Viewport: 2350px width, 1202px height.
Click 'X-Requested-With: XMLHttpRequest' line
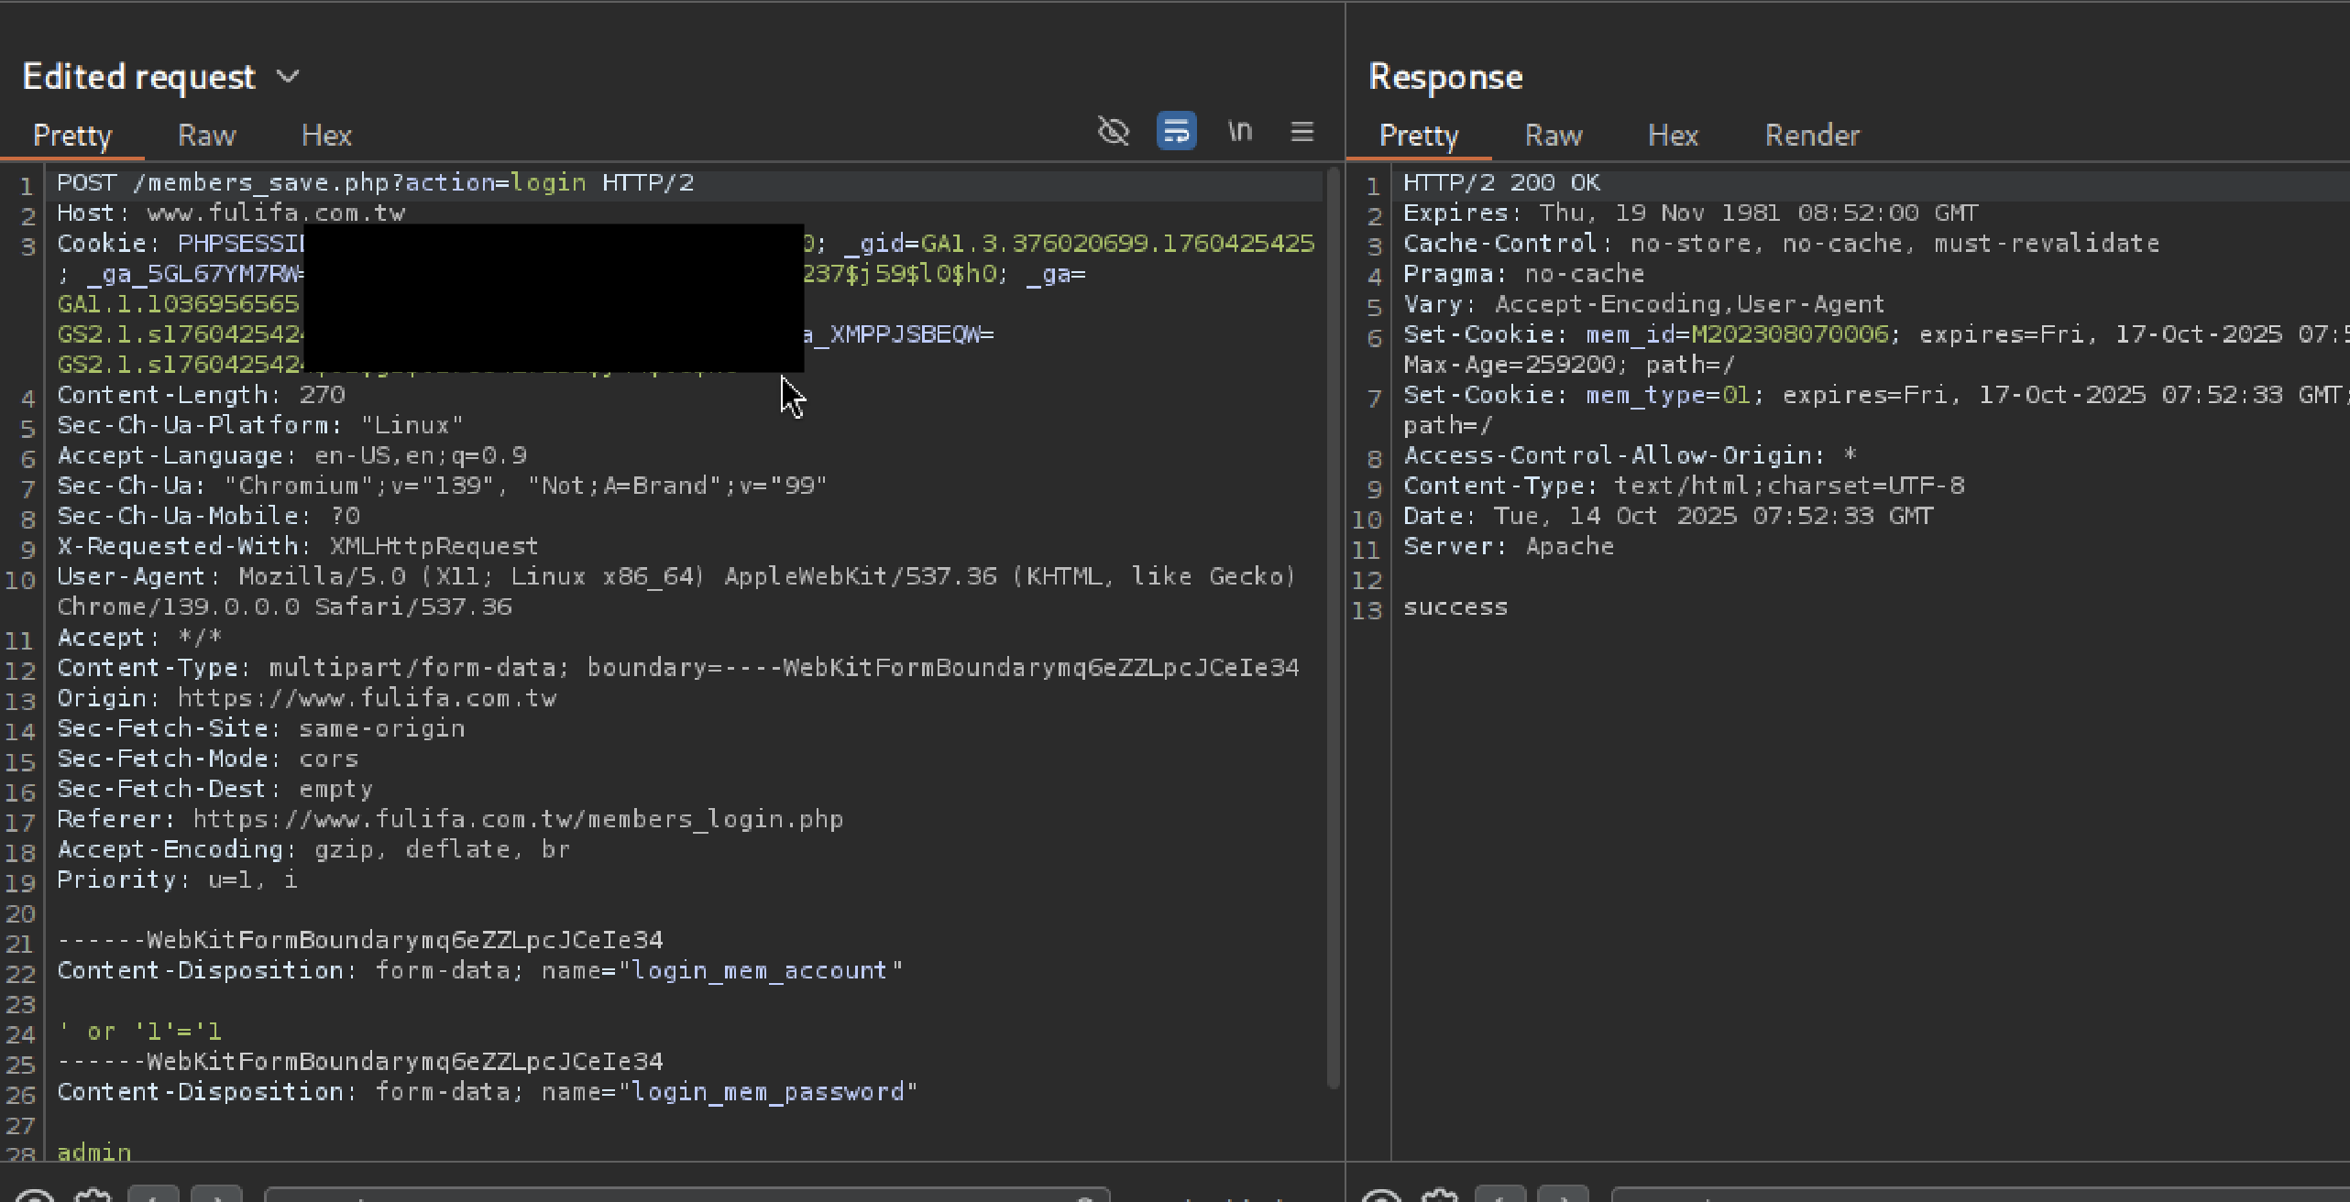pos(298,545)
